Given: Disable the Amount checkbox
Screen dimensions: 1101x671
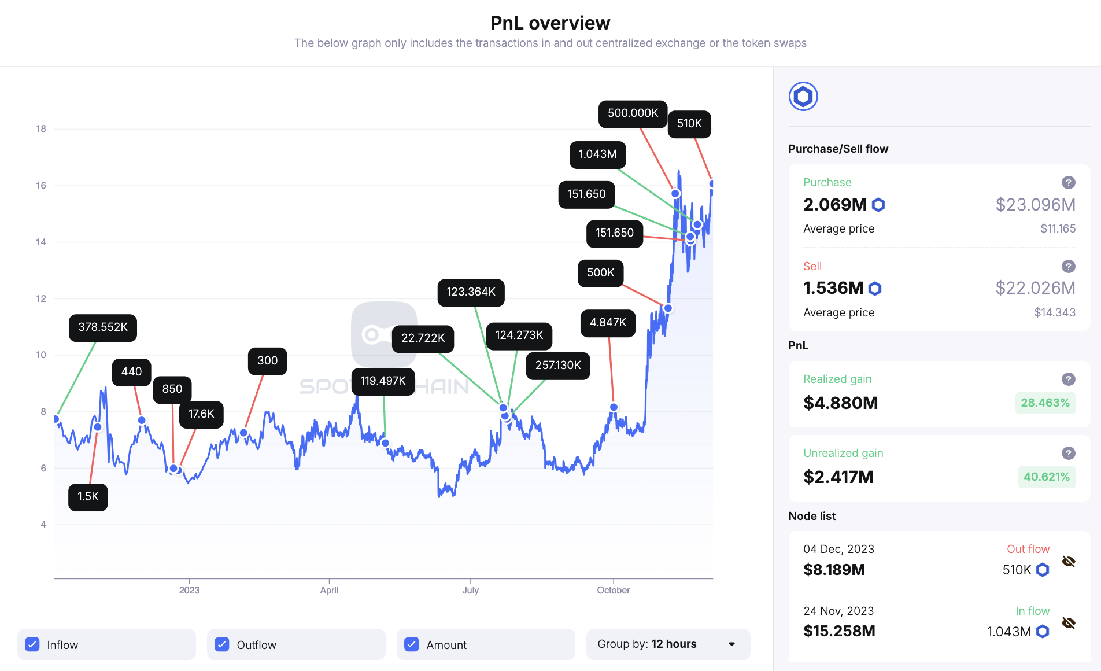Looking at the screenshot, I should (412, 644).
